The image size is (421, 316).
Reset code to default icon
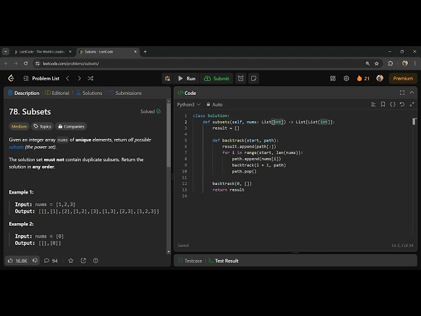(402, 104)
